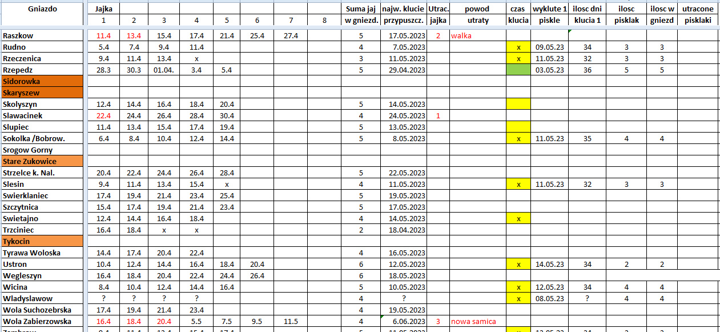The image size is (720, 332).
Task: Click the egg column number 8 header
Action: pyautogui.click(x=324, y=21)
